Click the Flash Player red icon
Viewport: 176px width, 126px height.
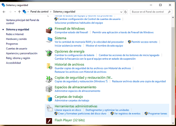[49, 121]
